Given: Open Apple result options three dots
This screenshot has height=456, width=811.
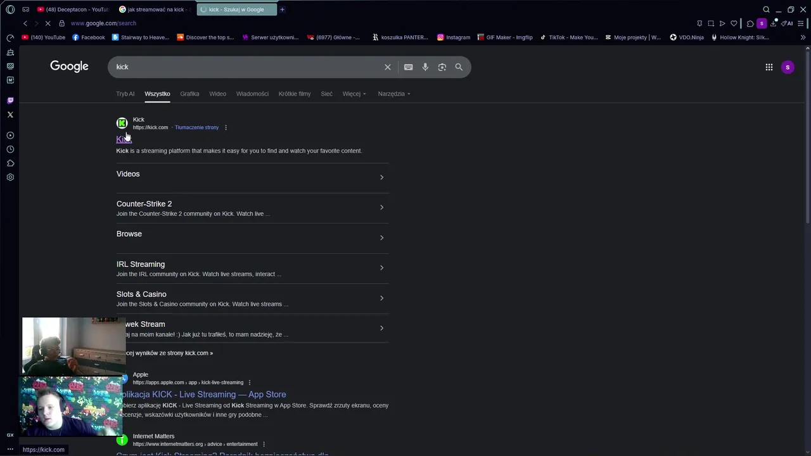Looking at the screenshot, I should point(250,383).
